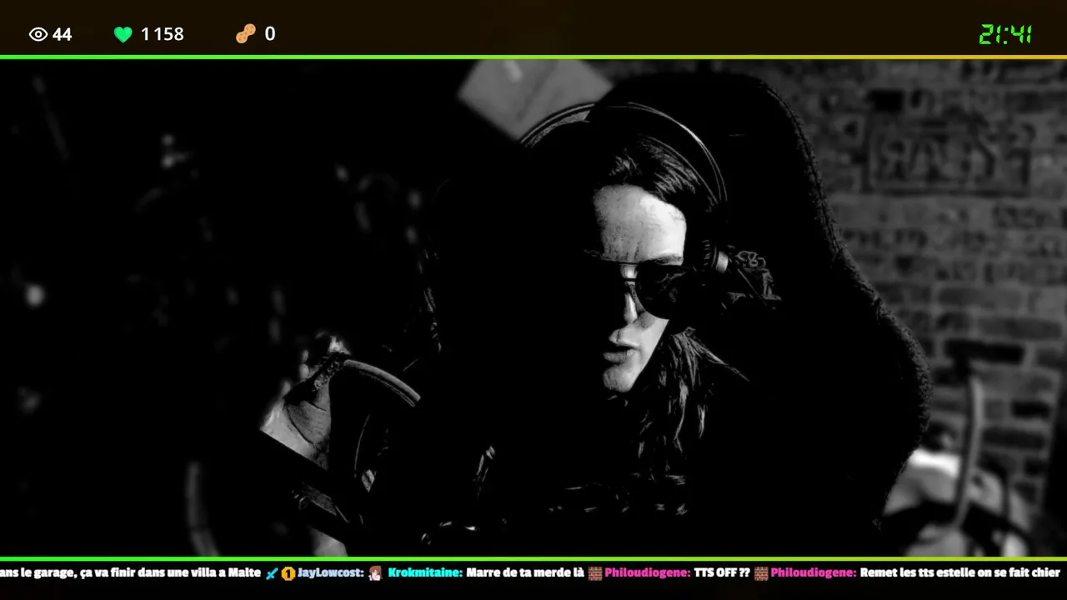Click the message ending 'villa a Malte'
This screenshot has width=1067, height=600.
131,573
